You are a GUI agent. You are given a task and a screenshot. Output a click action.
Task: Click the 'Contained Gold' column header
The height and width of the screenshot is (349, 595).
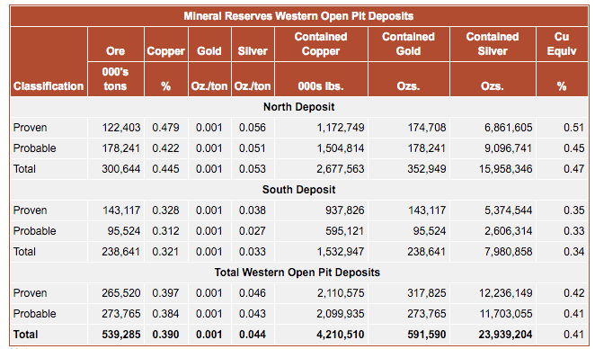click(408, 44)
